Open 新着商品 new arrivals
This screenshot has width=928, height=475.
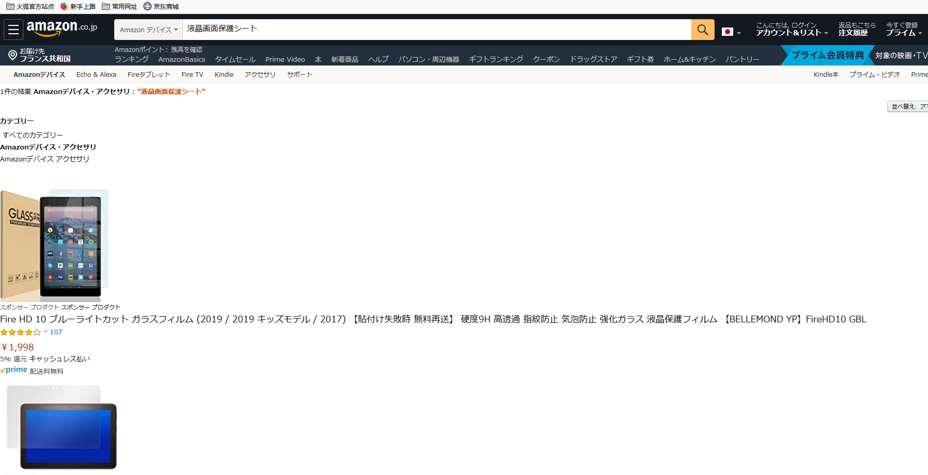345,59
